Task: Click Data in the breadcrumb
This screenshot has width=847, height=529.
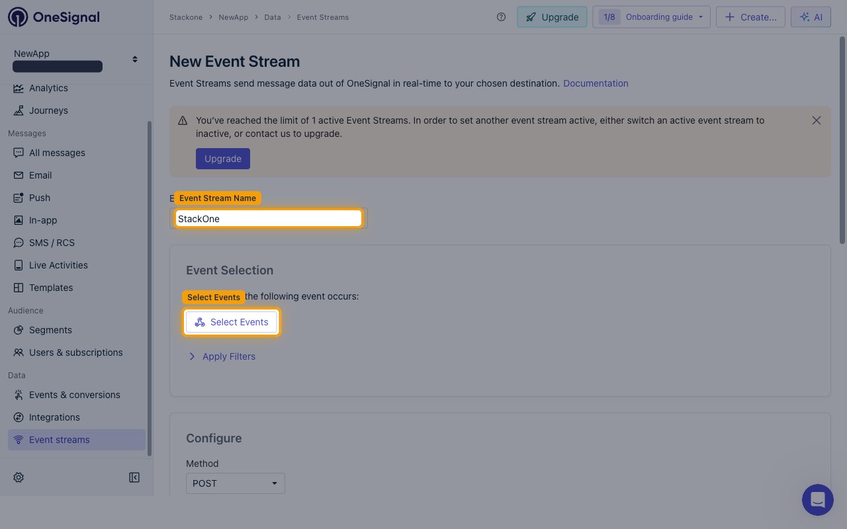Action: [273, 17]
